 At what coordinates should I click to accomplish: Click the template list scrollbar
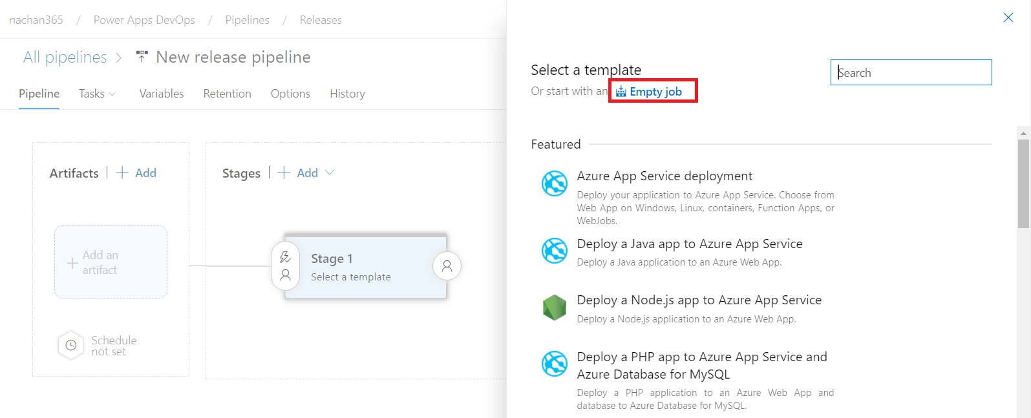pyautogui.click(x=1023, y=184)
